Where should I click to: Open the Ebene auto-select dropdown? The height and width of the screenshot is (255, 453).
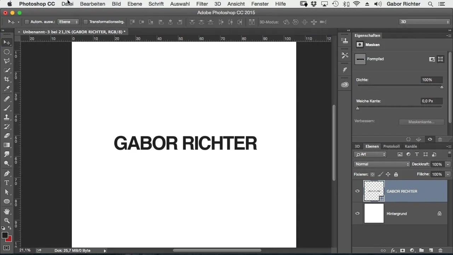tap(68, 22)
